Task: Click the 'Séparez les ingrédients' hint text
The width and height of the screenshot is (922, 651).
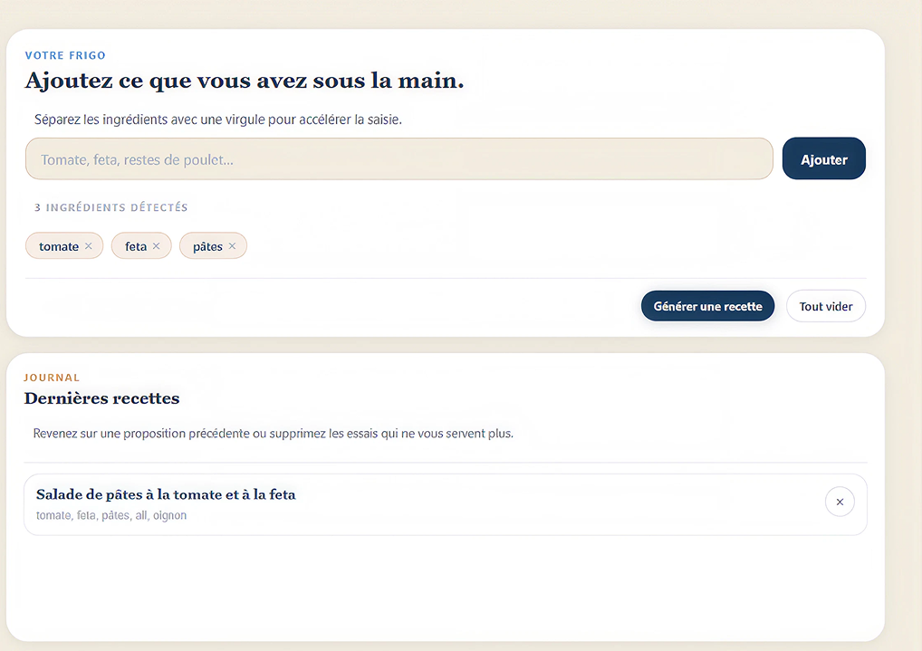Action: click(x=218, y=120)
